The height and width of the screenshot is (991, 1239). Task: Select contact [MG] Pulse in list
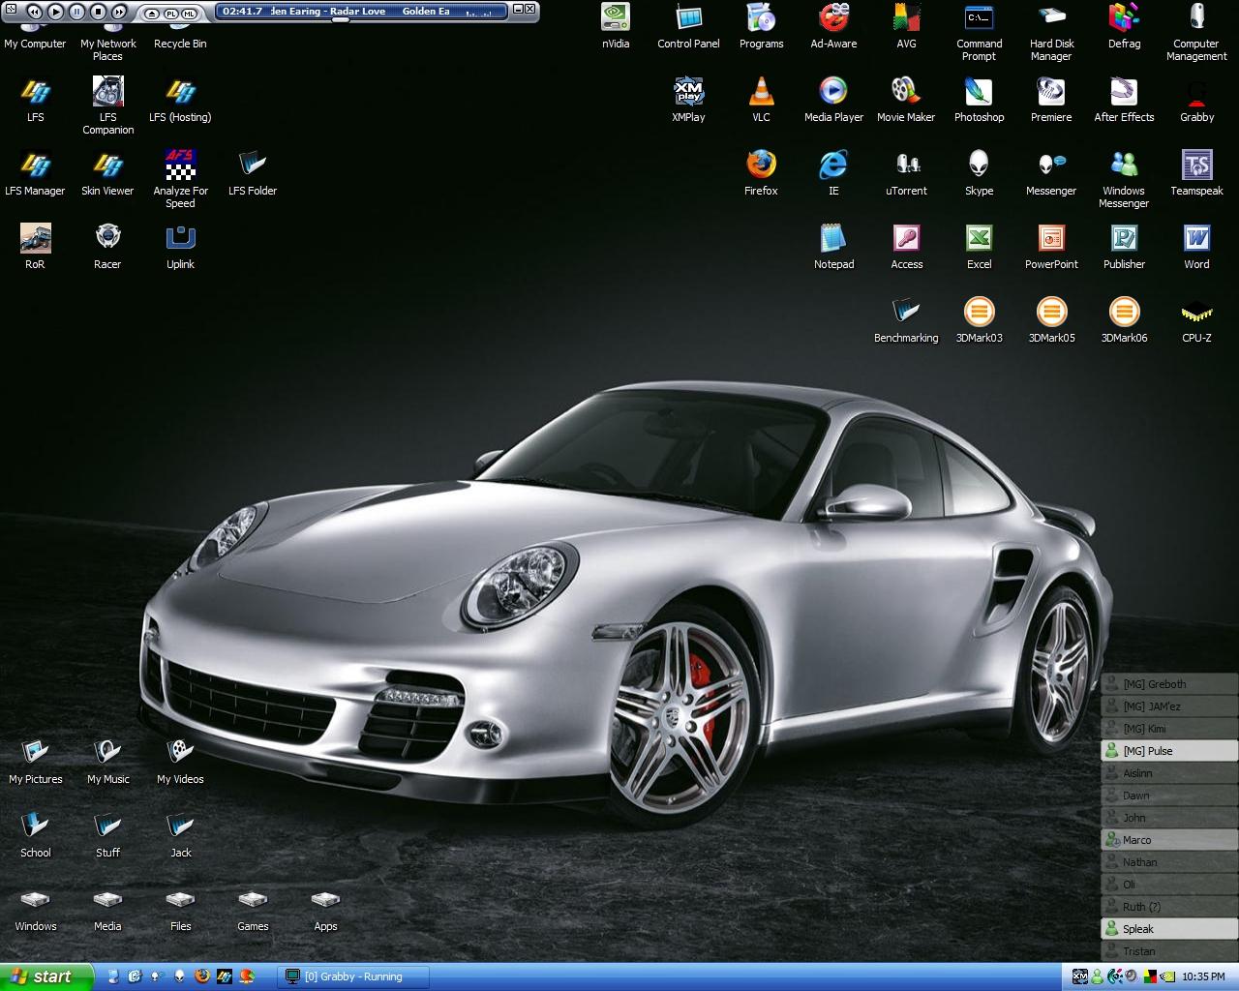point(1169,751)
